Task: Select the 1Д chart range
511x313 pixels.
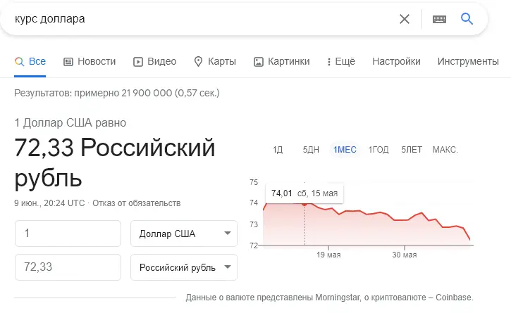Action: 278,150
